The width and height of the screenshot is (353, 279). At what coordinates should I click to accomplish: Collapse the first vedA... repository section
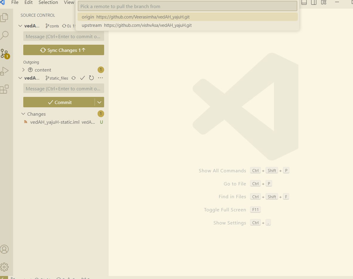coord(20,26)
